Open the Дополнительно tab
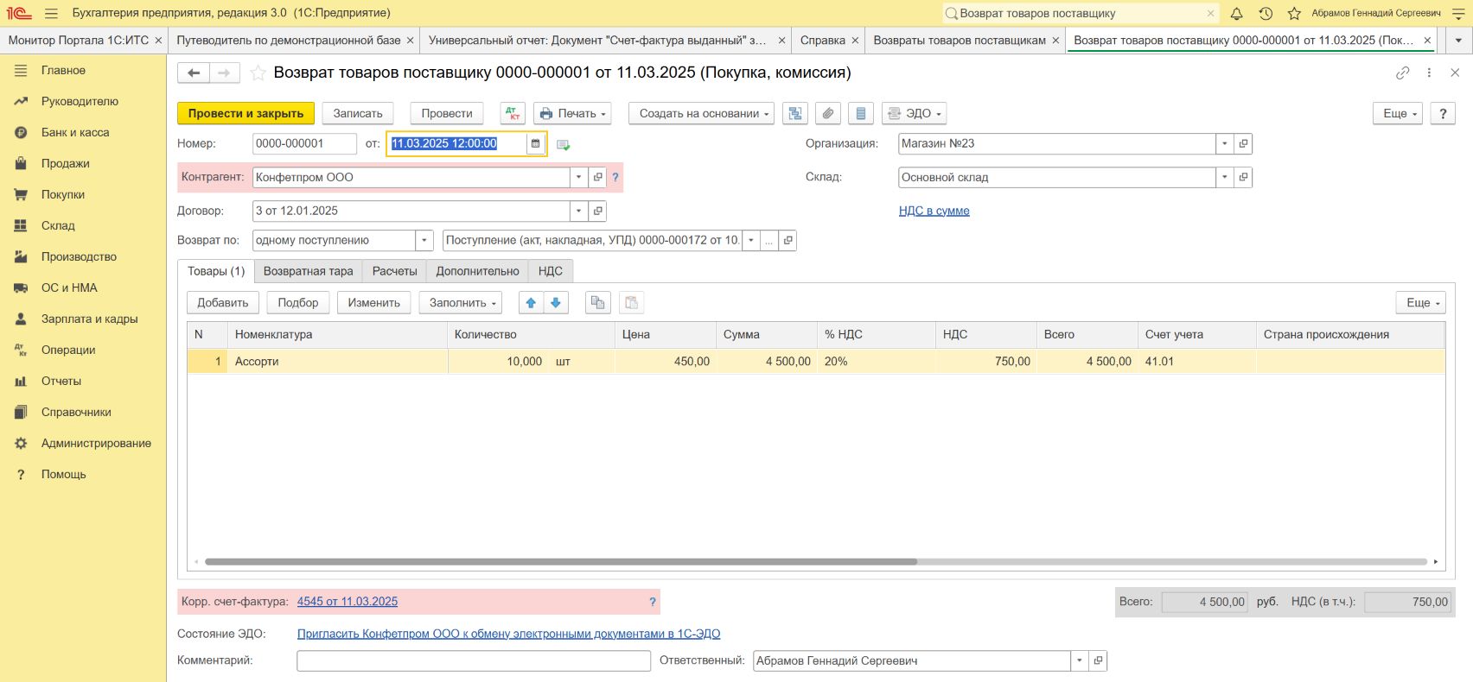 tap(477, 271)
